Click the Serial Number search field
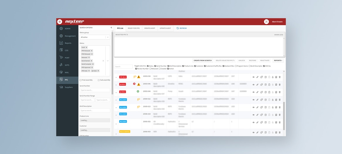The height and width of the screenshot is (154, 342). point(95,90)
